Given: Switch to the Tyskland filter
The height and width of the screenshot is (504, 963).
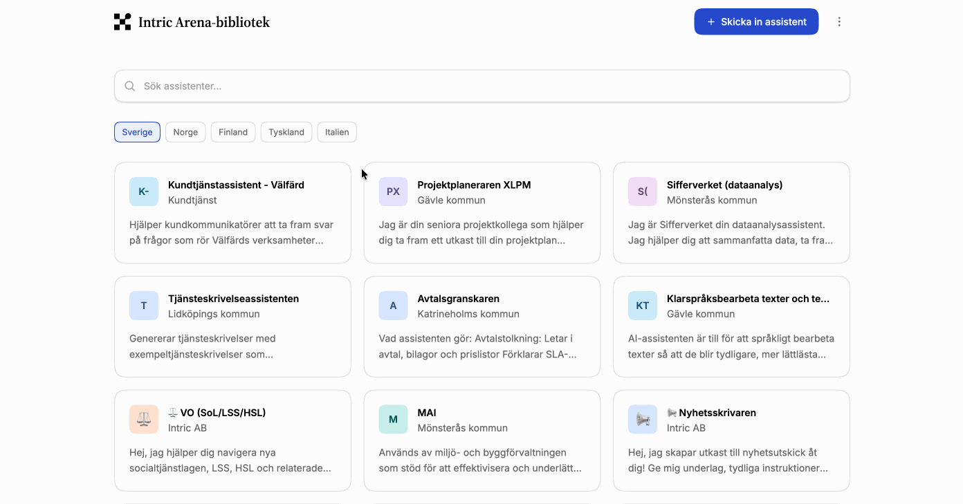Looking at the screenshot, I should click(286, 132).
